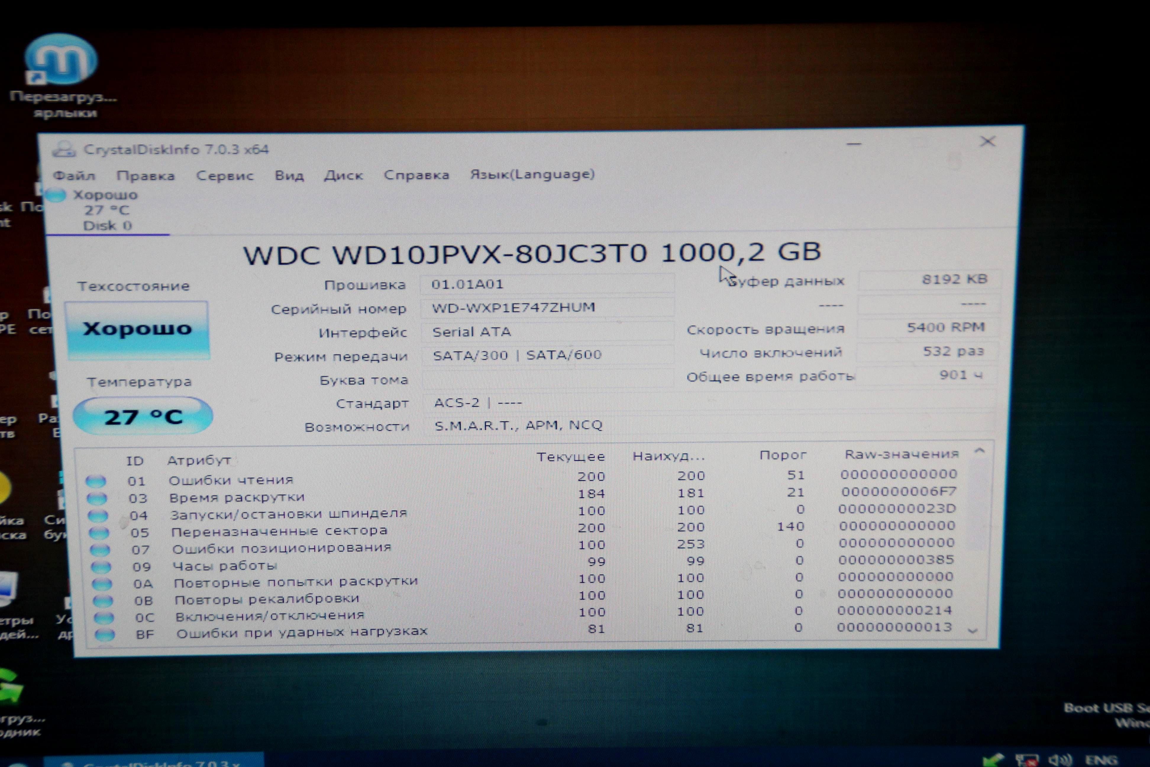This screenshot has height=767, width=1150.
Task: Click the 27 °C temperature button
Action: click(143, 416)
